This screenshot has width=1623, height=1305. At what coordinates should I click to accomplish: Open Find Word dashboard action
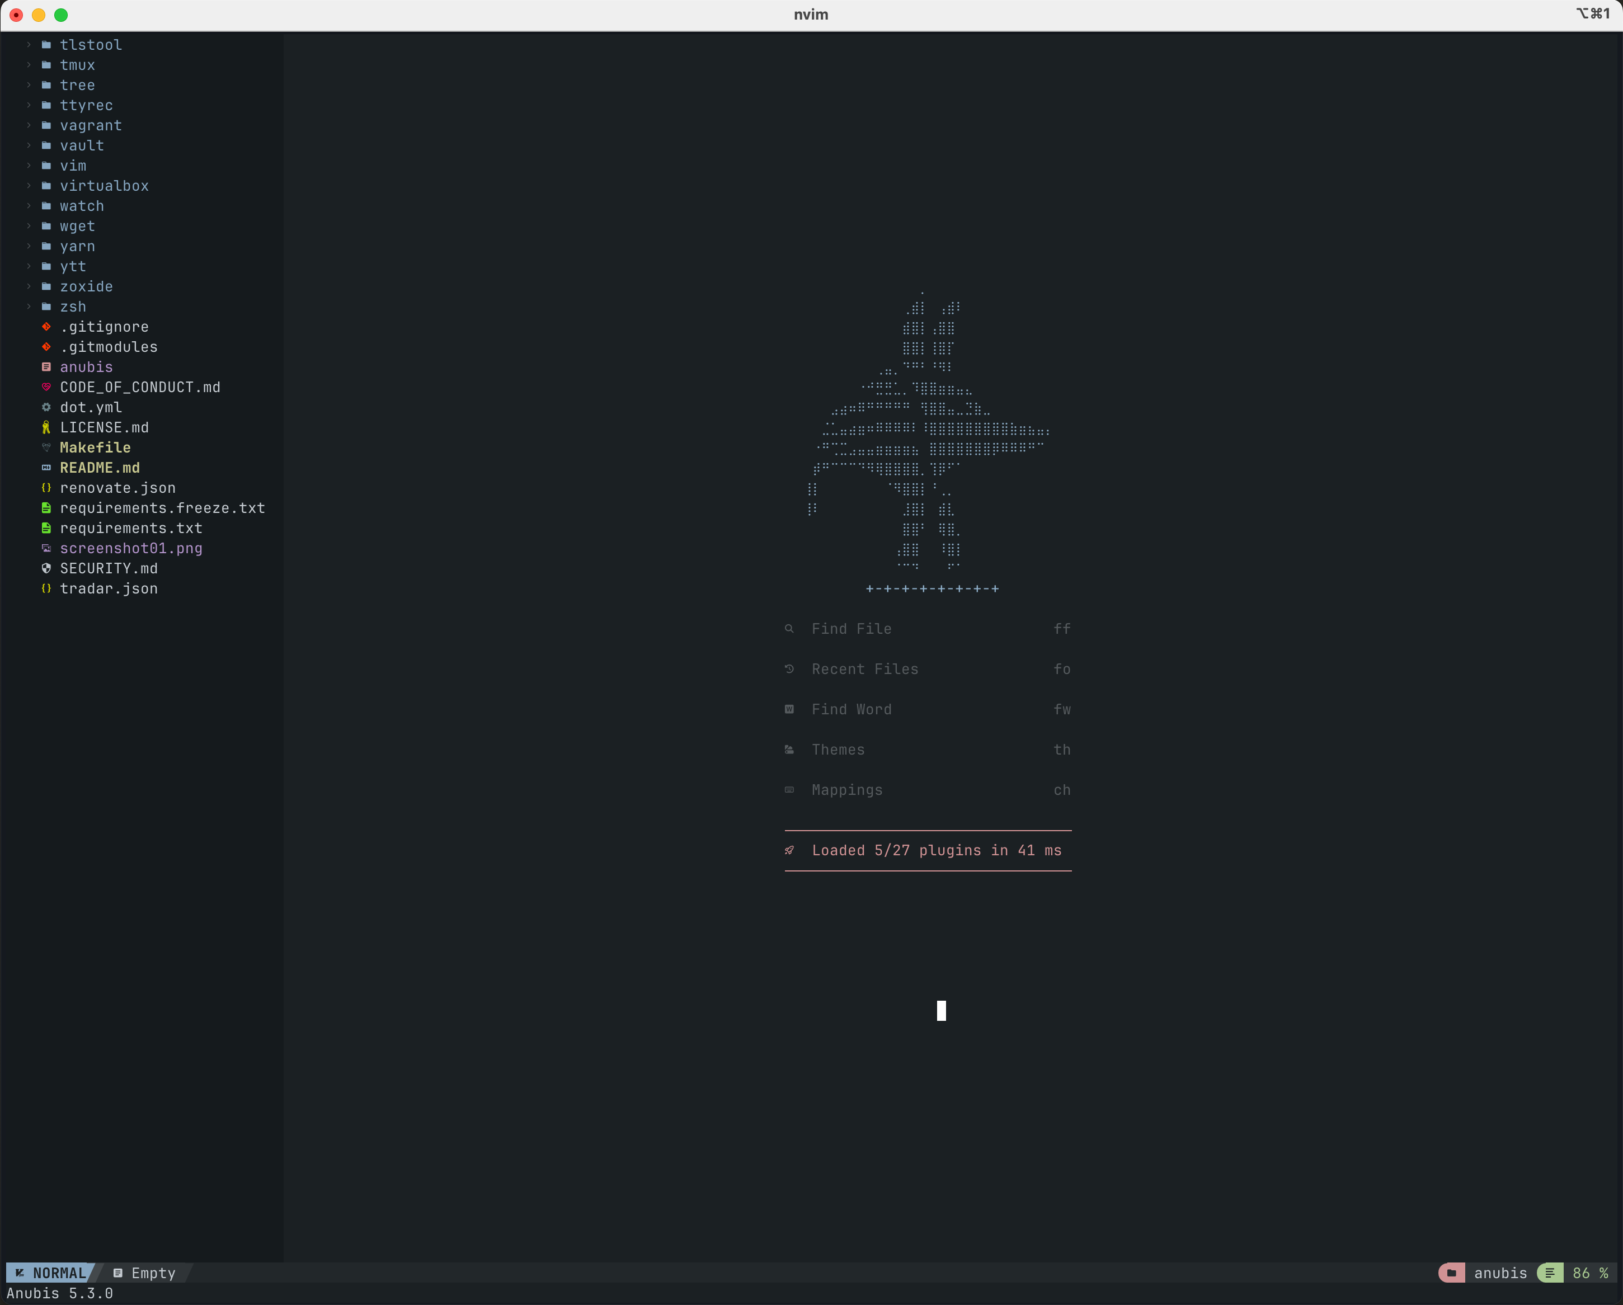852,709
